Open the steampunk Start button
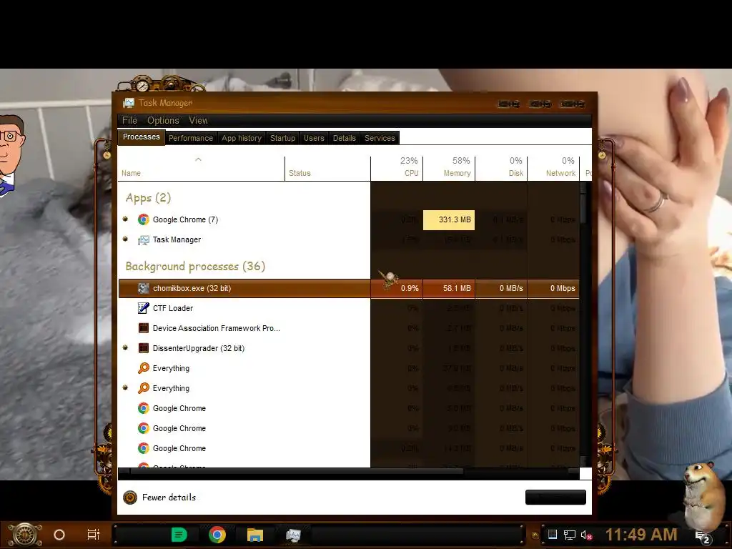Viewport: 732px width, 549px height. [x=24, y=535]
